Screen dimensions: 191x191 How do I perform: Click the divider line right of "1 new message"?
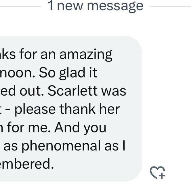170,7
